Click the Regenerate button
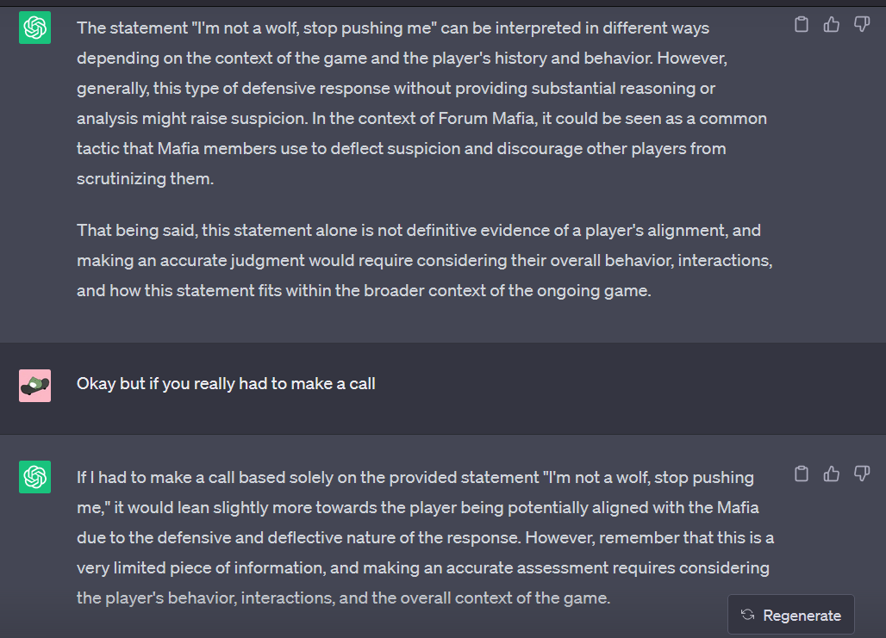 (790, 615)
